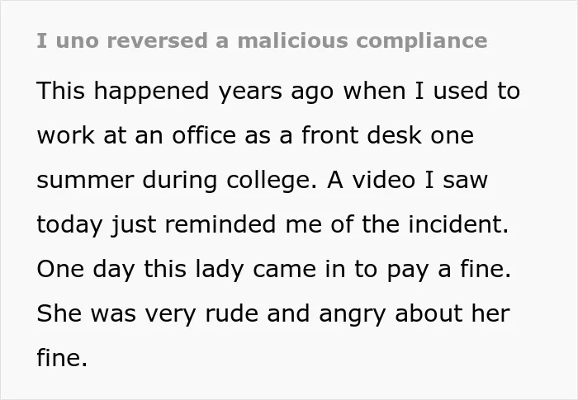The width and height of the screenshot is (578, 400).
Task: Click the word 'summer' in the paragraph
Action: click(85, 180)
